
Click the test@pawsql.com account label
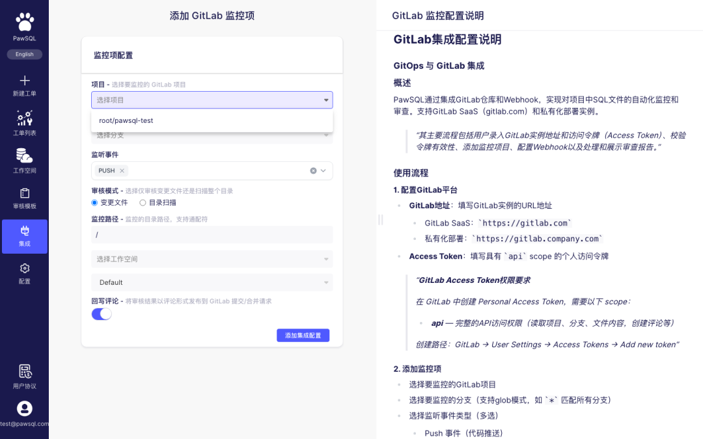[25, 424]
